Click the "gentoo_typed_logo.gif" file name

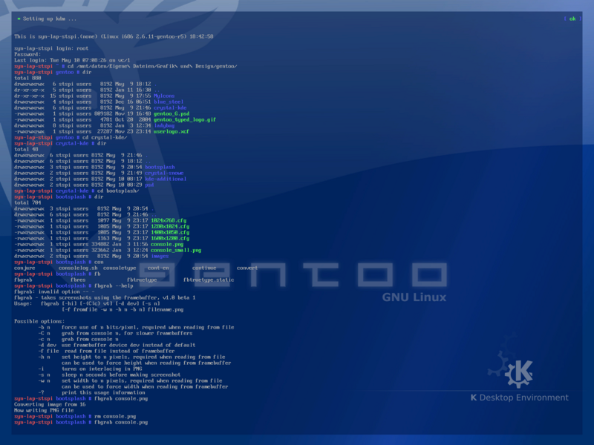coord(184,119)
